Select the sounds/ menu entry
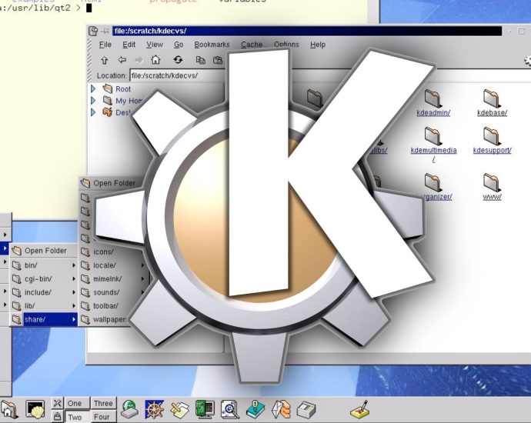Image resolution: width=531 pixels, height=423 pixels. click(x=106, y=292)
